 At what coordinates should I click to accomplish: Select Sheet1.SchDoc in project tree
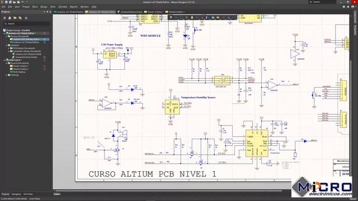(21, 66)
